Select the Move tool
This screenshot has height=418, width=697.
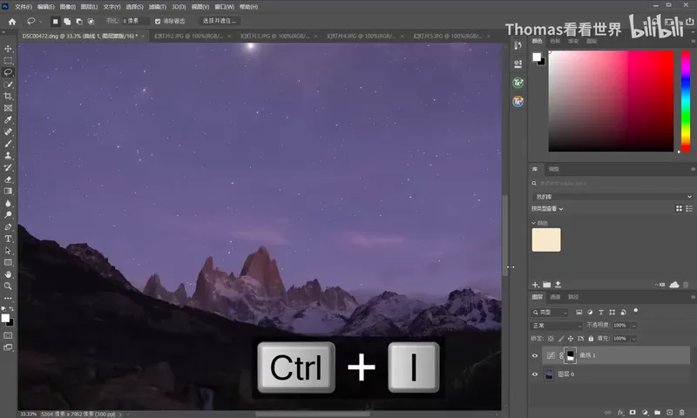point(8,49)
